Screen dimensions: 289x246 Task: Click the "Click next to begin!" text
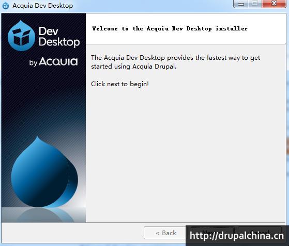120,84
